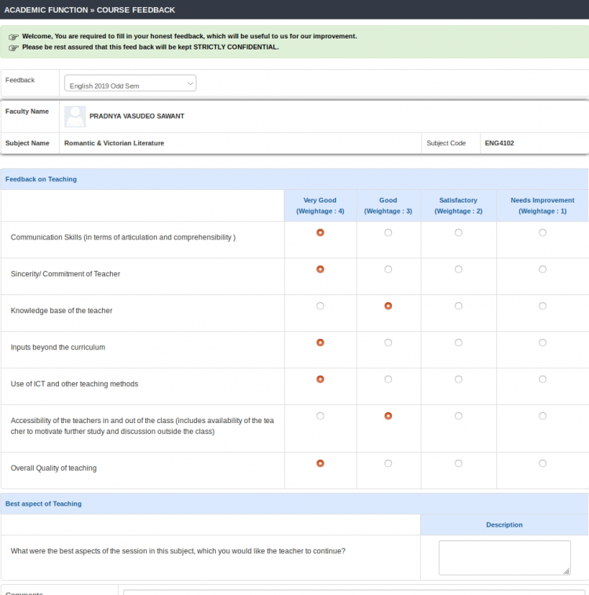Screen dimensions: 589x595
Task: Click the pointing hand icon beside confidentiality notice
Action: point(13,48)
